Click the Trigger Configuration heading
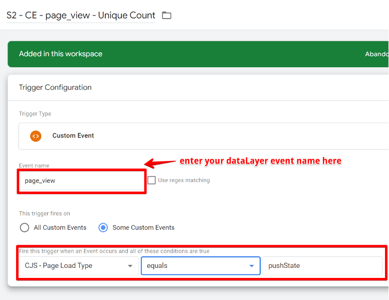The image size is (389, 300). point(55,87)
